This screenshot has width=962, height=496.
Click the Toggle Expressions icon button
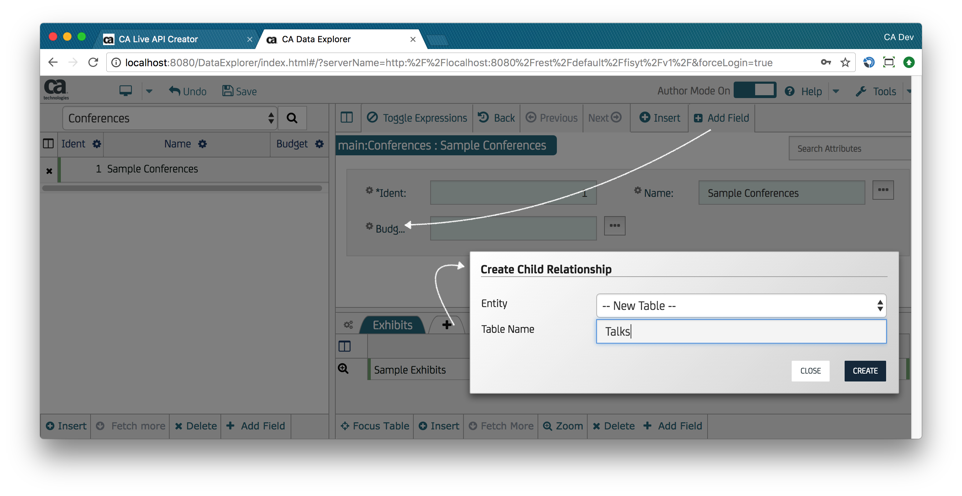pyautogui.click(x=372, y=118)
